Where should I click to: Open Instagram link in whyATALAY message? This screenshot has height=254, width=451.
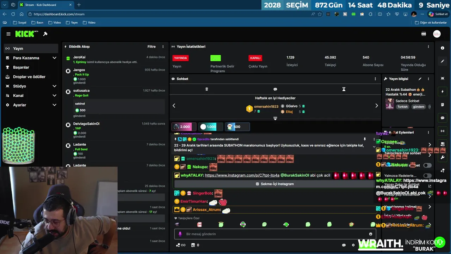click(242, 175)
